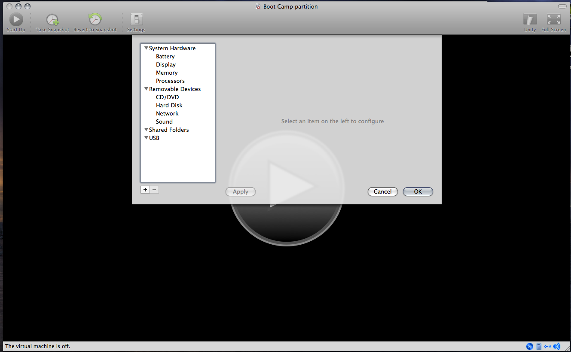571x352 pixels.
Task: Click the hard disk status bar icon
Action: coord(539,346)
